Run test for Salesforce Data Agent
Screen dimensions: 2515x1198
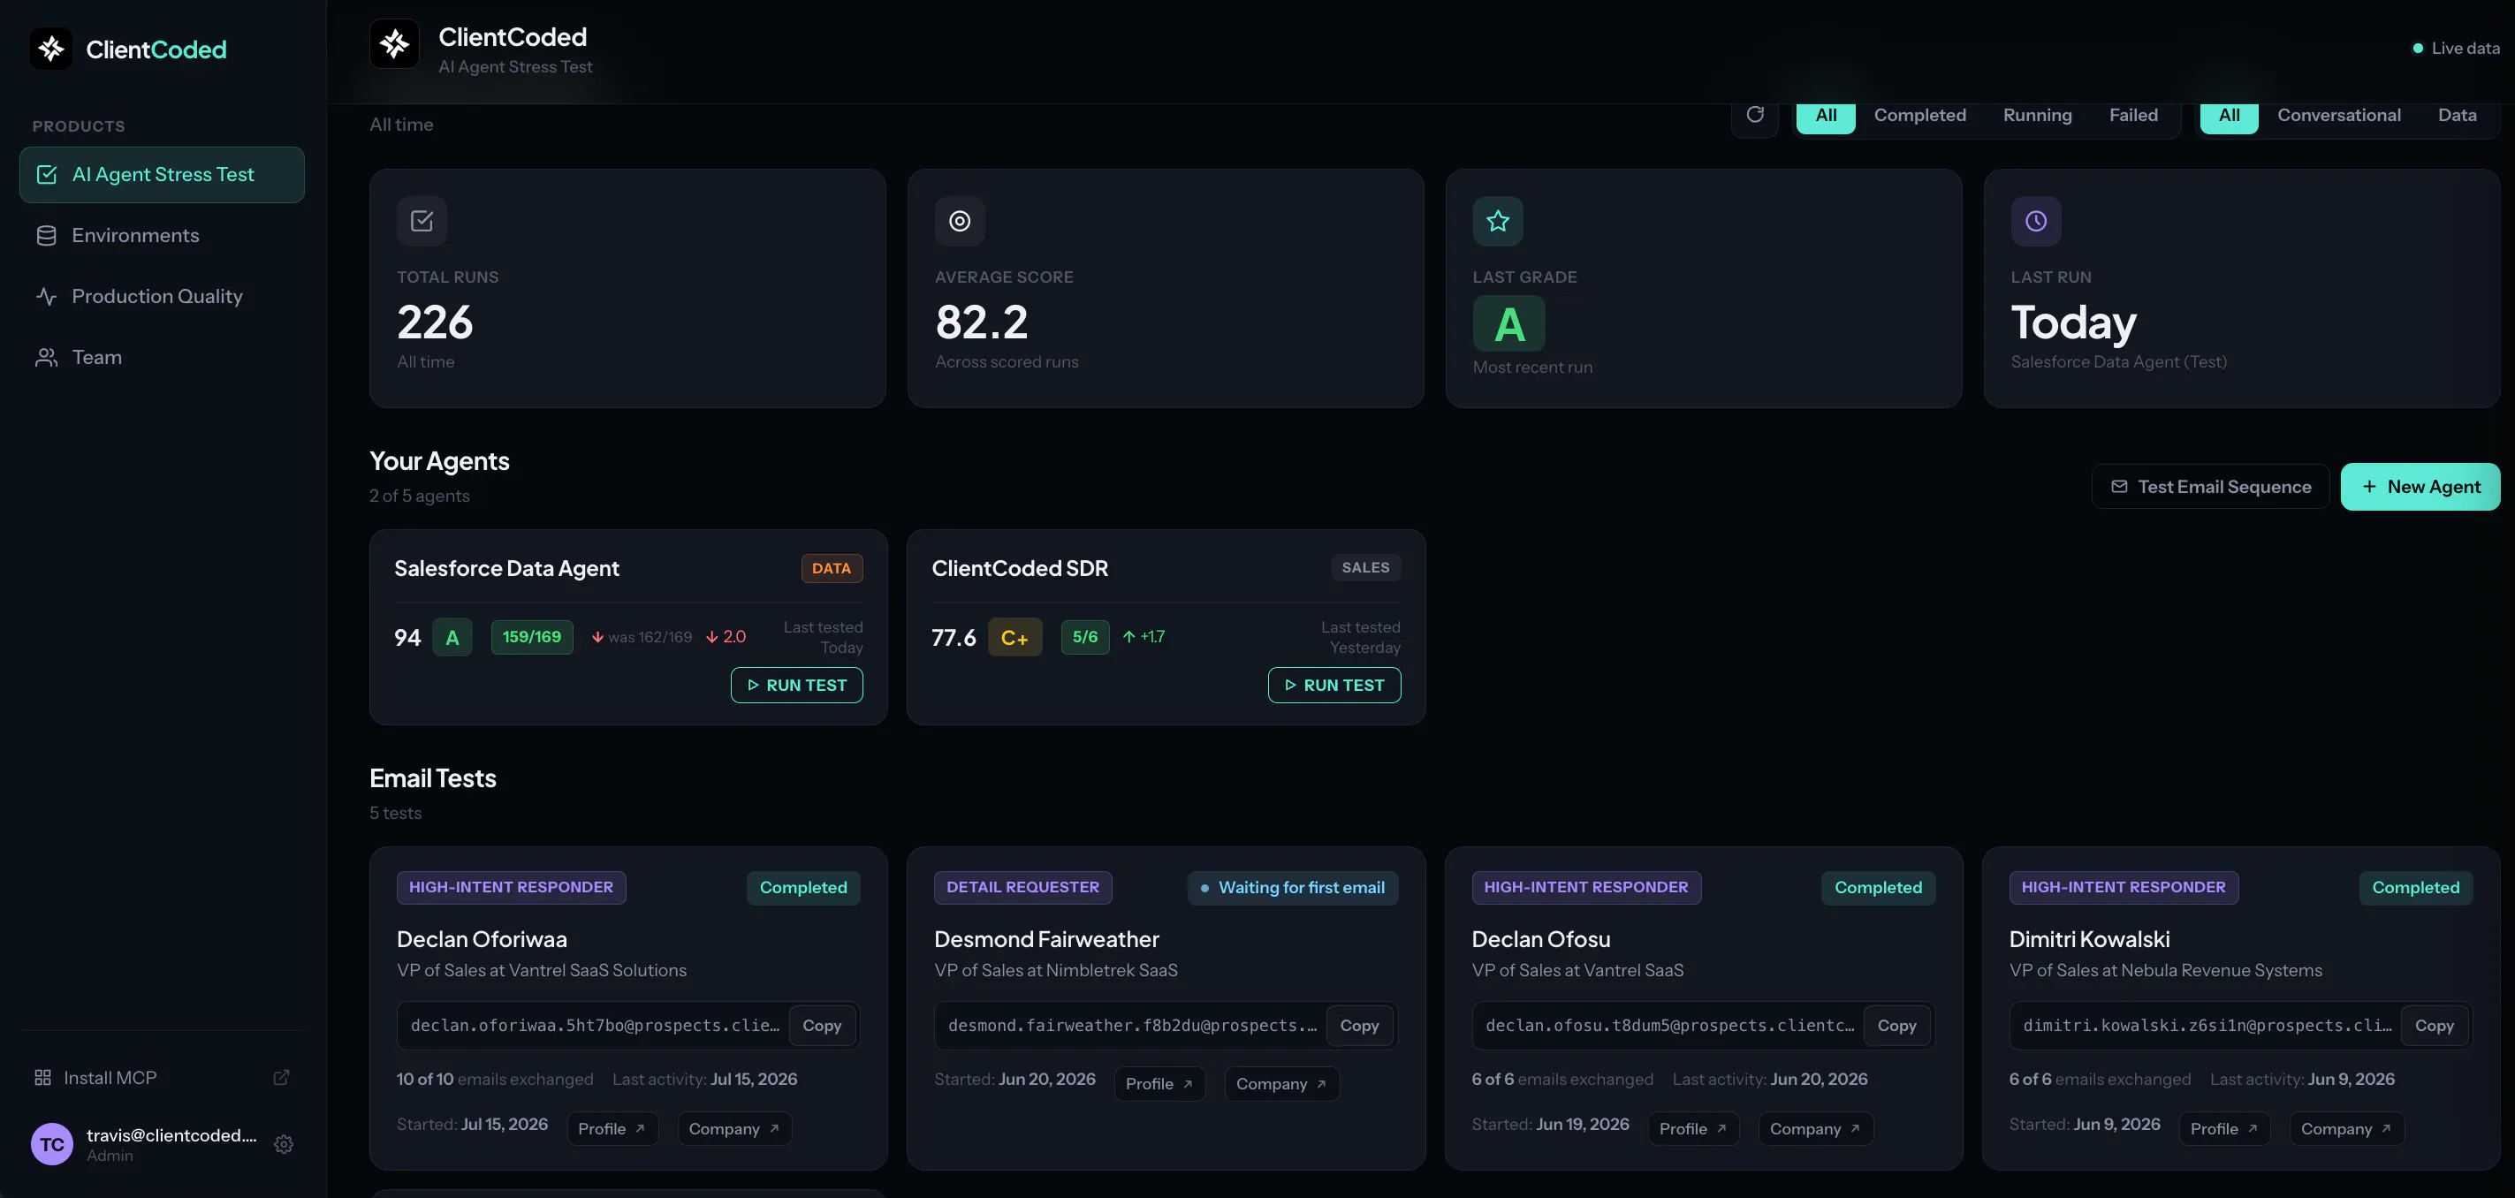pos(797,686)
